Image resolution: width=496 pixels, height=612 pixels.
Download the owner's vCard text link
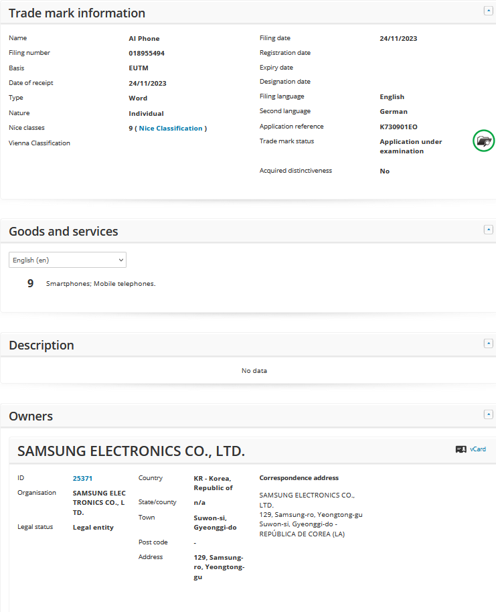pyautogui.click(x=478, y=449)
